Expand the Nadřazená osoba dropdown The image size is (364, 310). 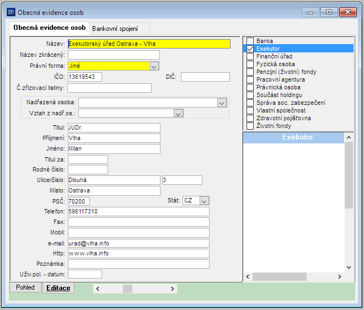coord(222,103)
